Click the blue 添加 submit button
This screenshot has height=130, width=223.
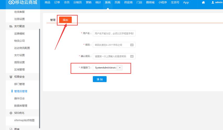pos(100,79)
